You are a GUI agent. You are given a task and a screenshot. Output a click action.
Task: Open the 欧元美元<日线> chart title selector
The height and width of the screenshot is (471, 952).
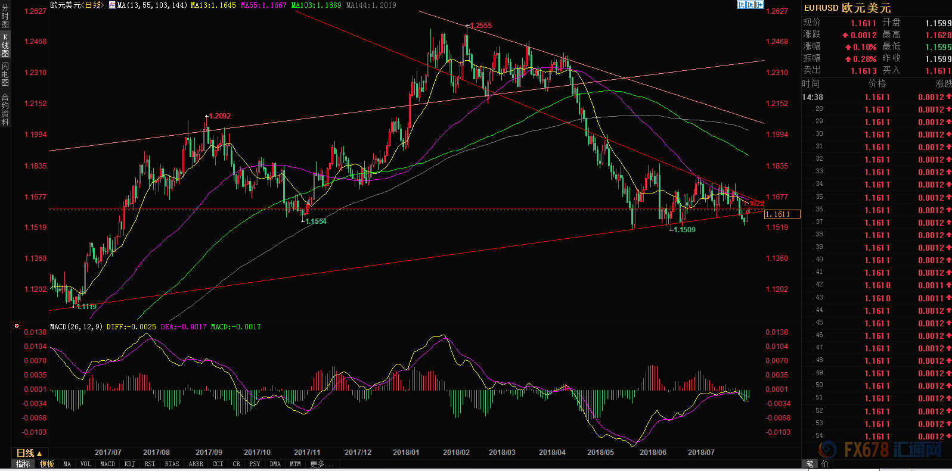(x=76, y=5)
